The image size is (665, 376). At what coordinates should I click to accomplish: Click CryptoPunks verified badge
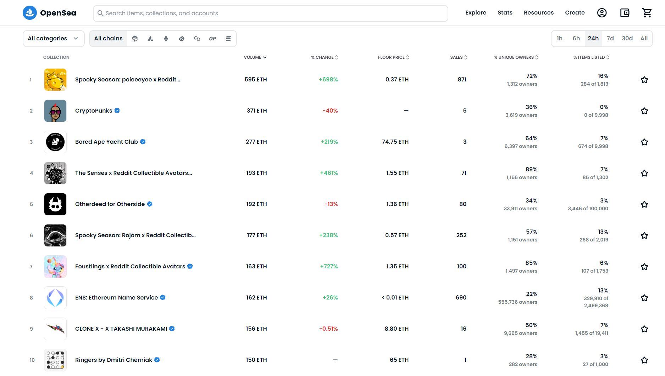tap(117, 110)
